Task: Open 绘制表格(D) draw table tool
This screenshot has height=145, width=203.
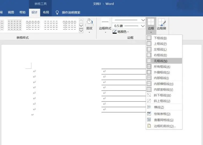Action: click(x=164, y=114)
